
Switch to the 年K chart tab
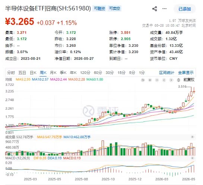click(x=73, y=72)
